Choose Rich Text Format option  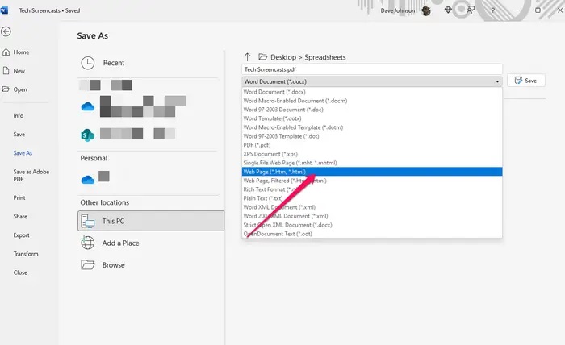click(x=372, y=189)
